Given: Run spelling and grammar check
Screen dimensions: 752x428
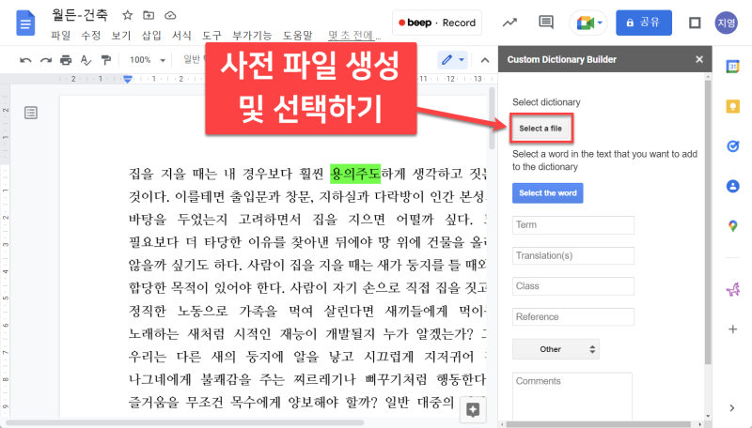Looking at the screenshot, I should tap(86, 60).
